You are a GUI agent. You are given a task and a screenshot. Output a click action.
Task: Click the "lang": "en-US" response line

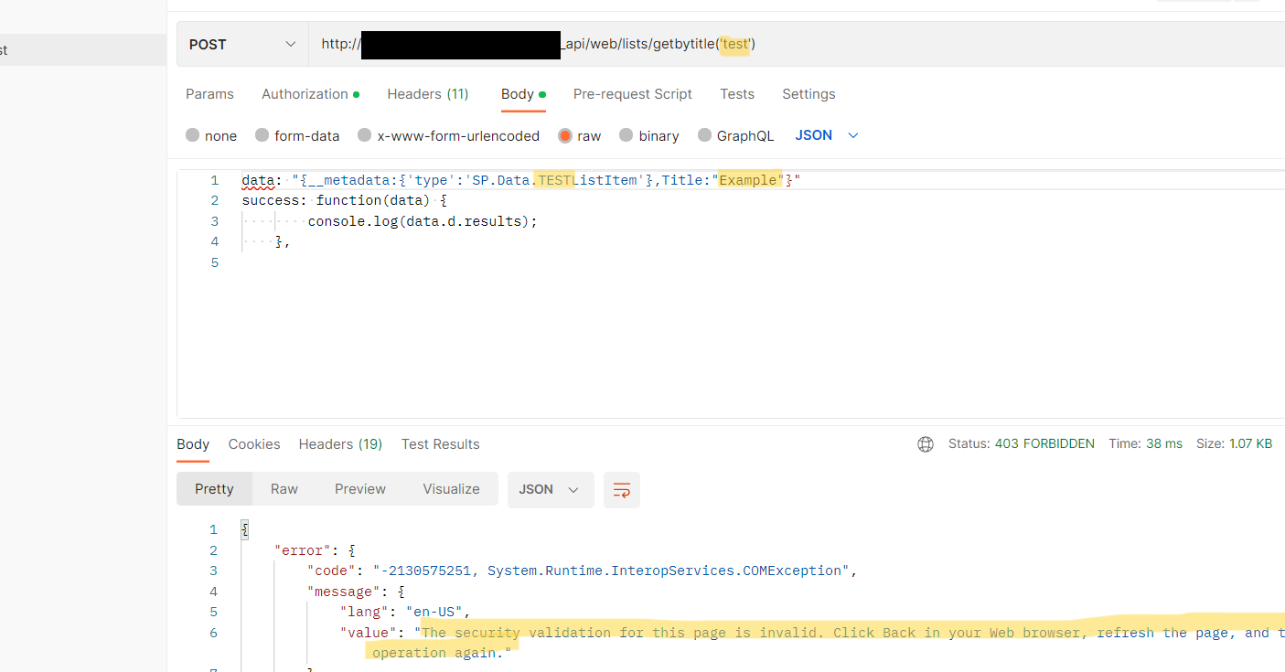click(x=404, y=612)
